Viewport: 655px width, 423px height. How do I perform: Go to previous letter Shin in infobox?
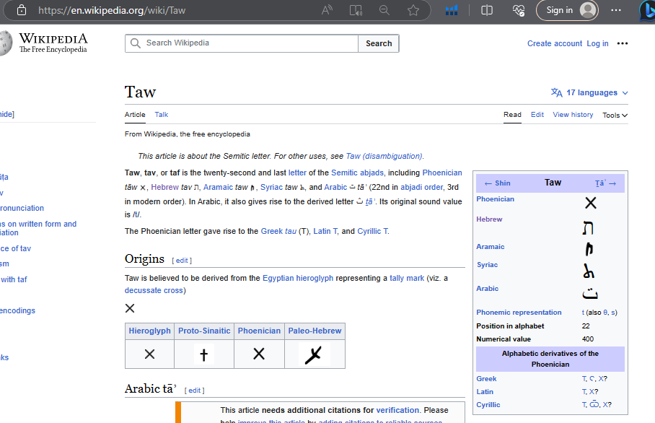click(498, 183)
